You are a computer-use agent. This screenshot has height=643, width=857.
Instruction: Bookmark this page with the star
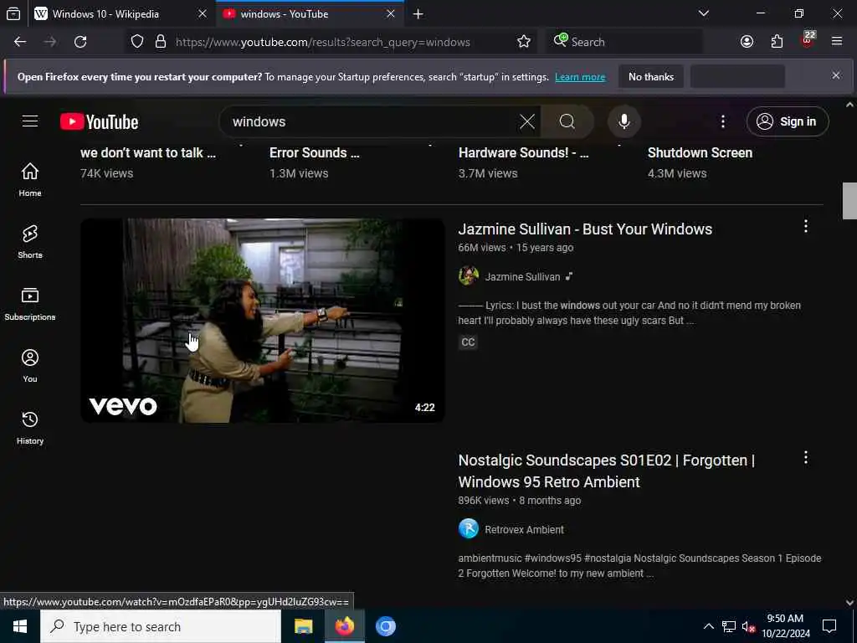coord(524,42)
